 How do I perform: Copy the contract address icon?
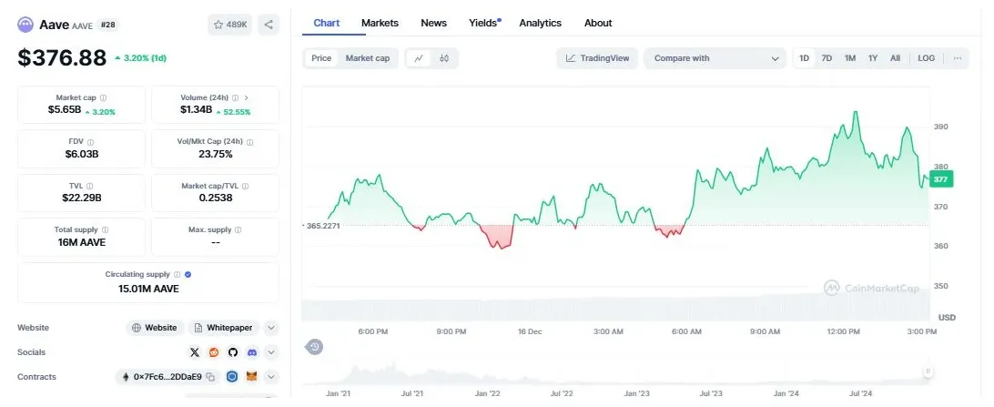[x=210, y=377]
